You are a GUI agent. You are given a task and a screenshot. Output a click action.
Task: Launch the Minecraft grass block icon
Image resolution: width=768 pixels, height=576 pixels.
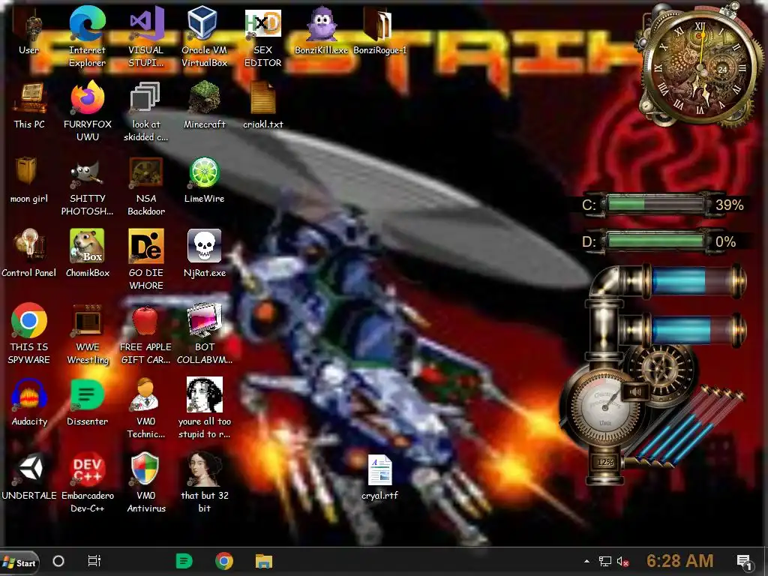(x=204, y=105)
